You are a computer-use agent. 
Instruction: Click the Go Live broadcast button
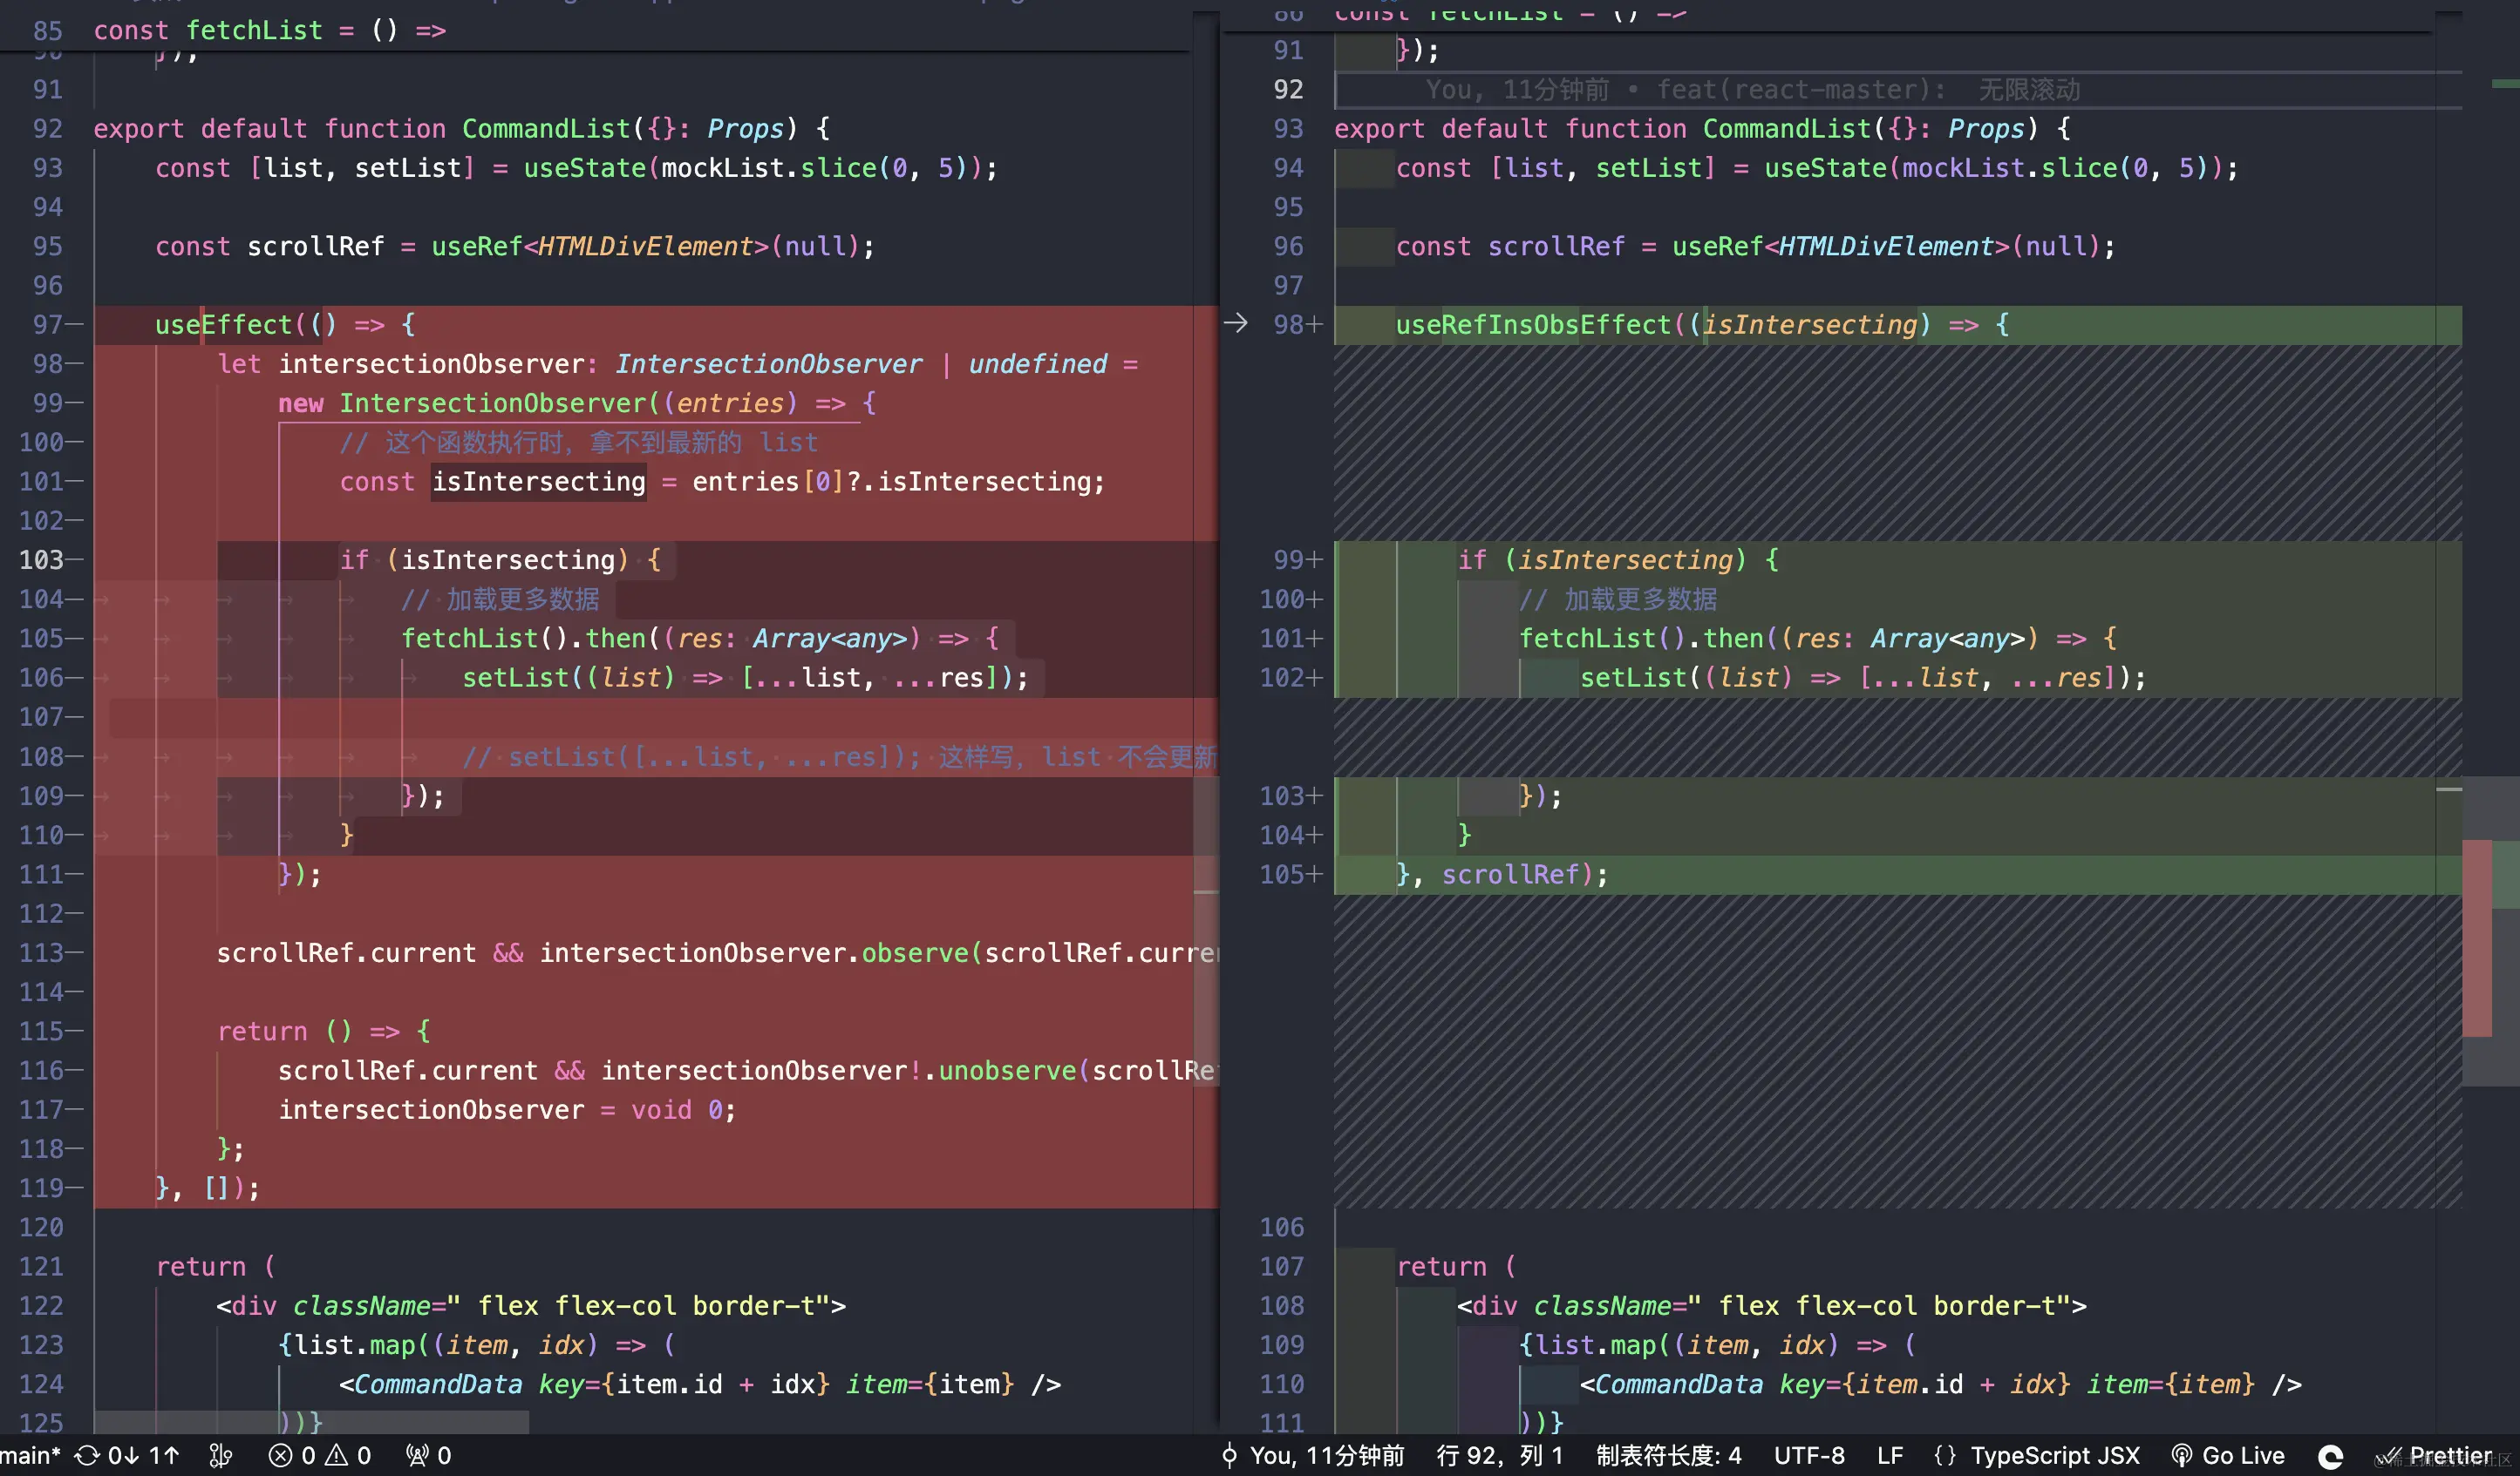pyautogui.click(x=2228, y=1456)
